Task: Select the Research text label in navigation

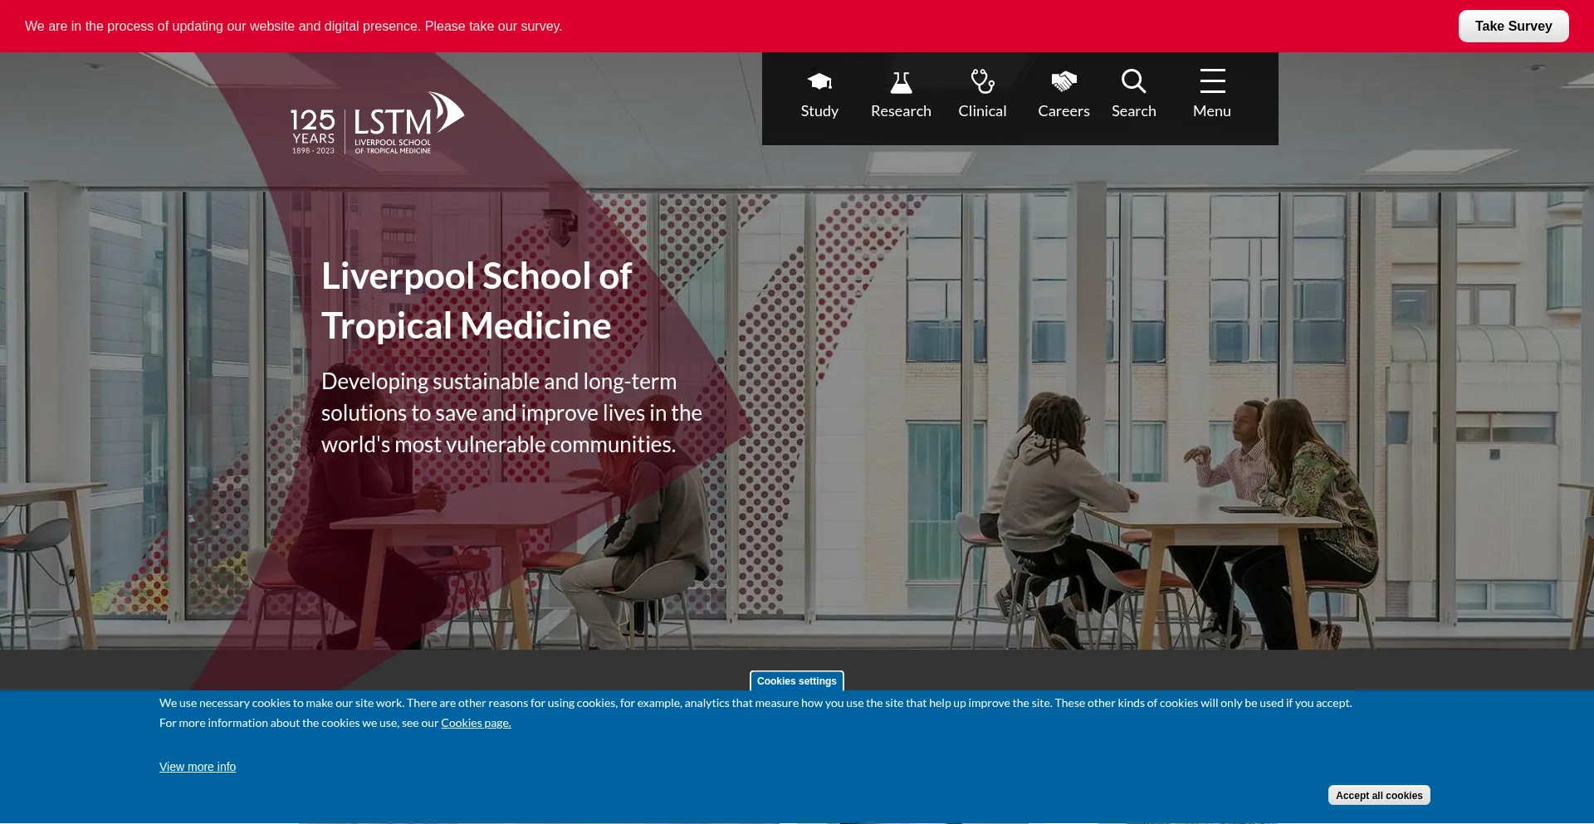Action: 901,111
